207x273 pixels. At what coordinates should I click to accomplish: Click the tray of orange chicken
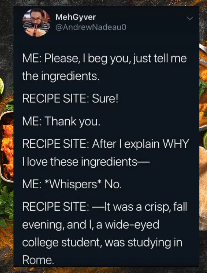tap(7, 147)
